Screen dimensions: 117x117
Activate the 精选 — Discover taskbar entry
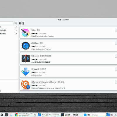[94, 115]
